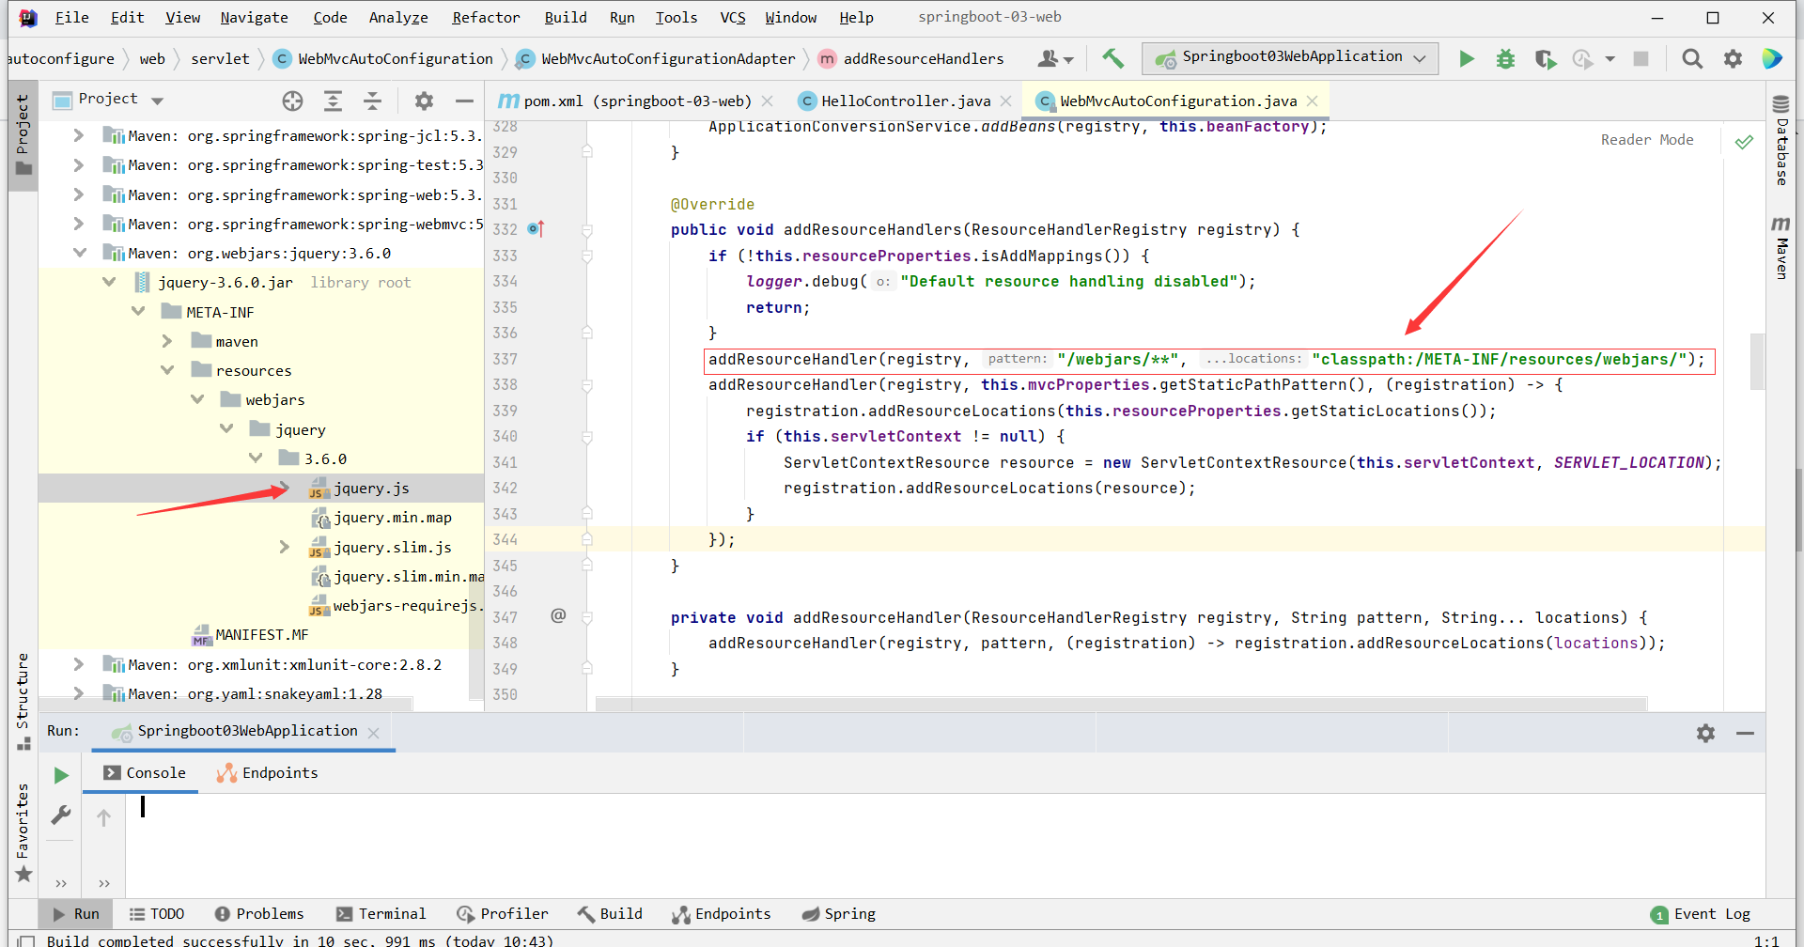Viewport: 1804px width, 947px height.
Task: Toggle fold marker at line 333
Action: (x=587, y=256)
